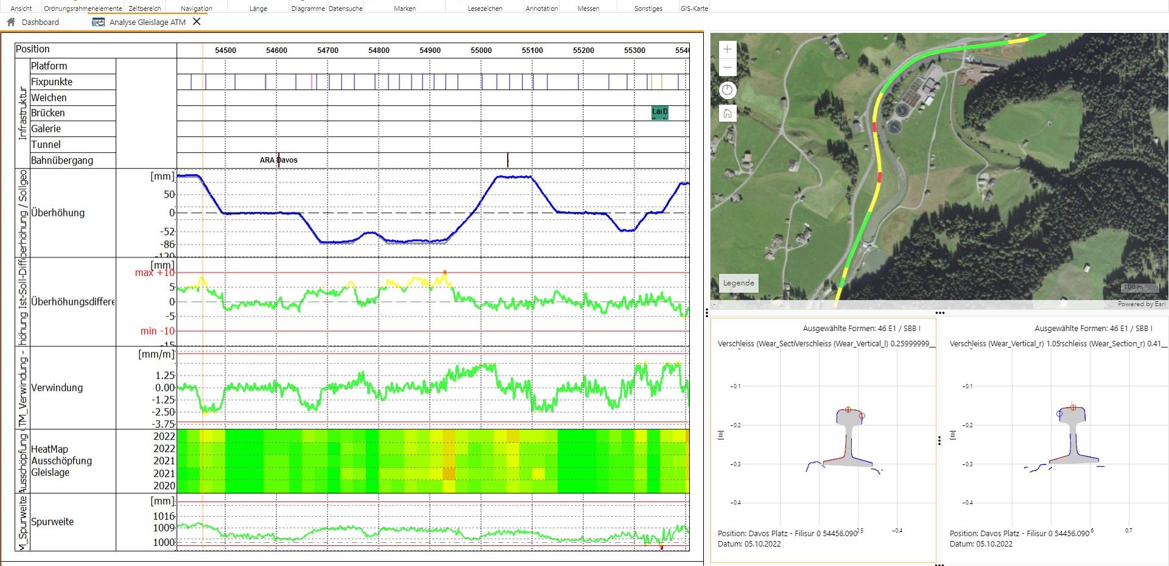Click the splitter handle below the map
Image resolution: width=1169 pixels, height=566 pixels.
[940, 313]
